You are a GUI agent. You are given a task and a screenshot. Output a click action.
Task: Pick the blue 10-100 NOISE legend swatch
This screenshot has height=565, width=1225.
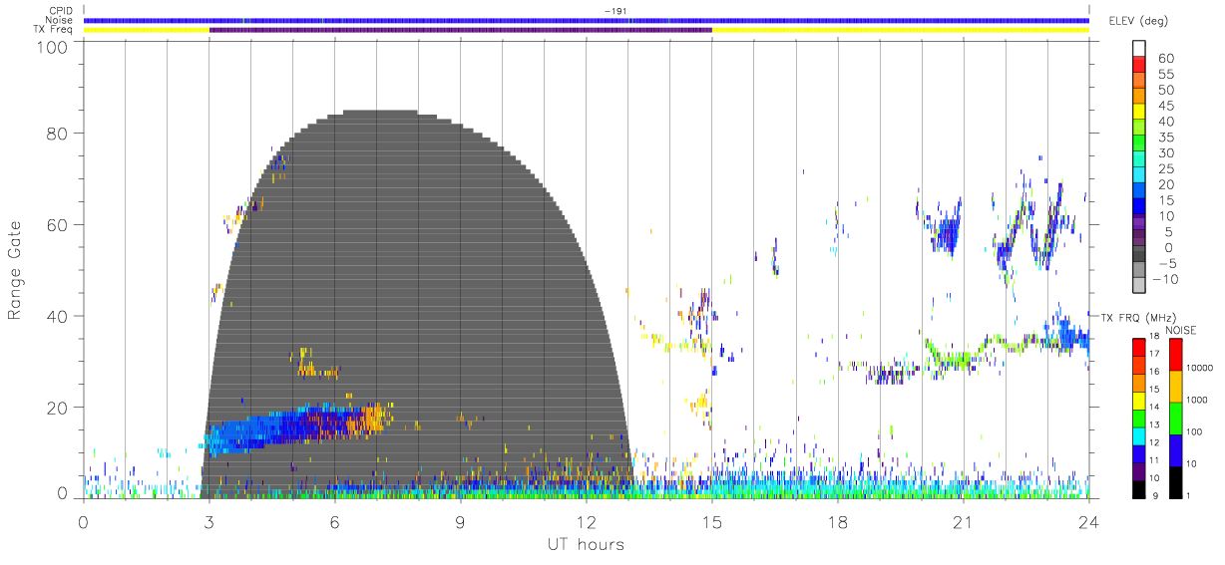click(1174, 450)
